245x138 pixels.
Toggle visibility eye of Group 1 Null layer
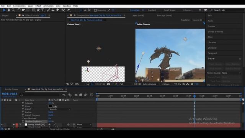tap(2, 125)
